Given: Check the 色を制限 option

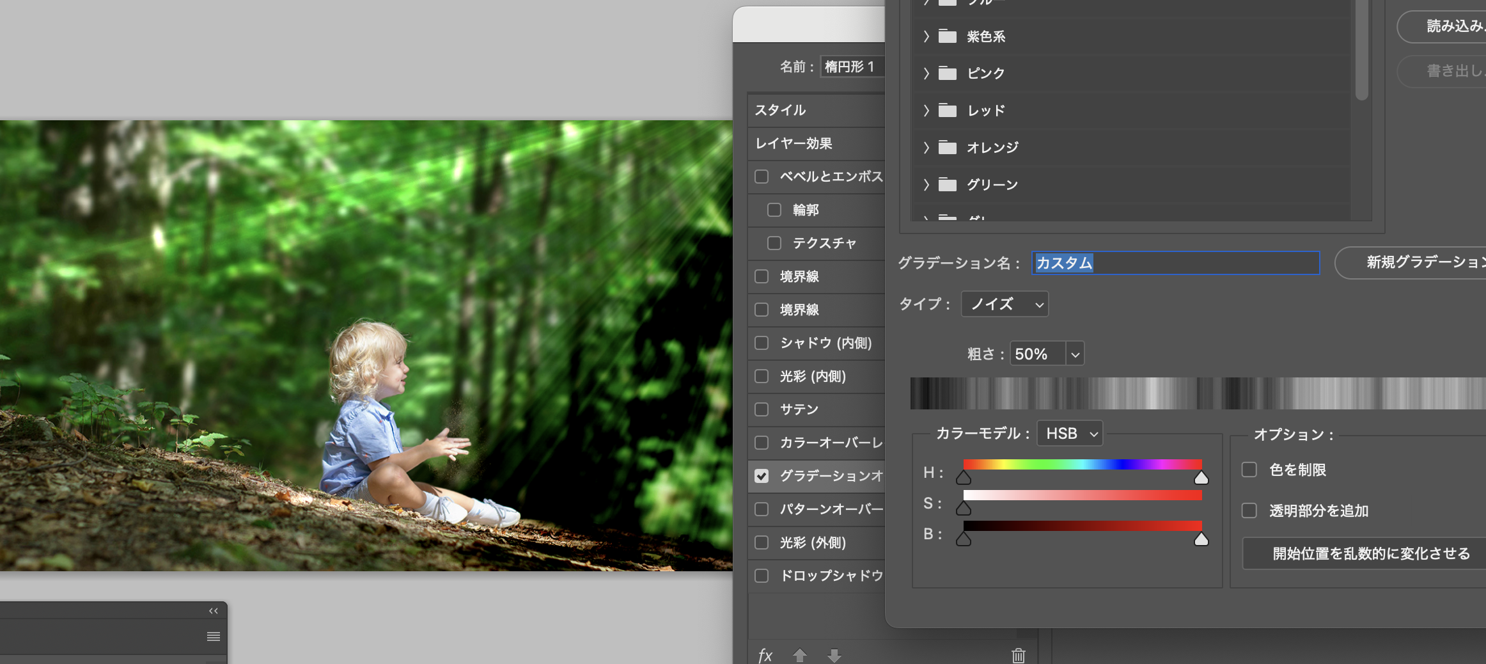Looking at the screenshot, I should (1249, 470).
